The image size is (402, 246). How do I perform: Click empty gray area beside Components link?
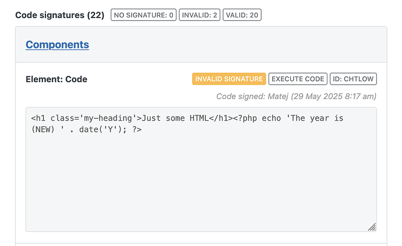pos(236,45)
